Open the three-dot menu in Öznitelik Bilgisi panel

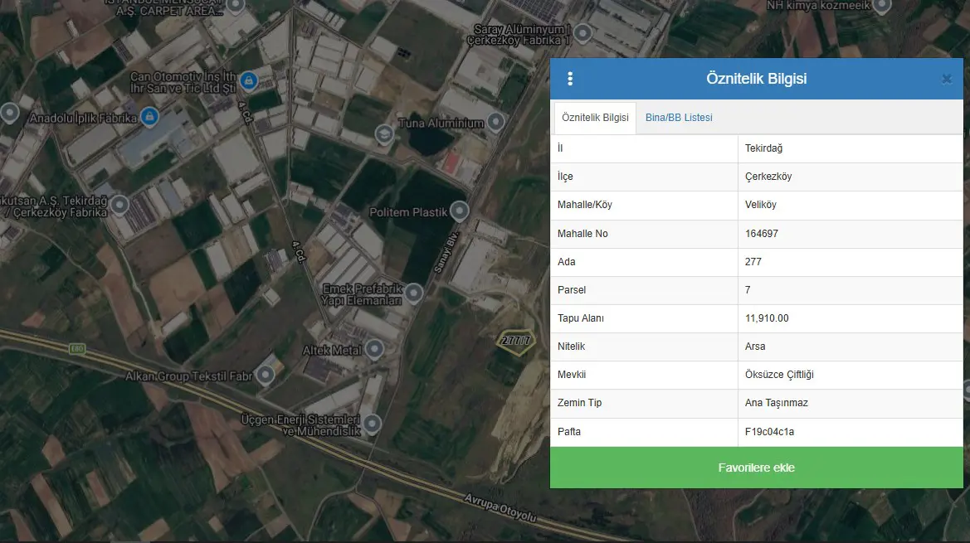570,79
